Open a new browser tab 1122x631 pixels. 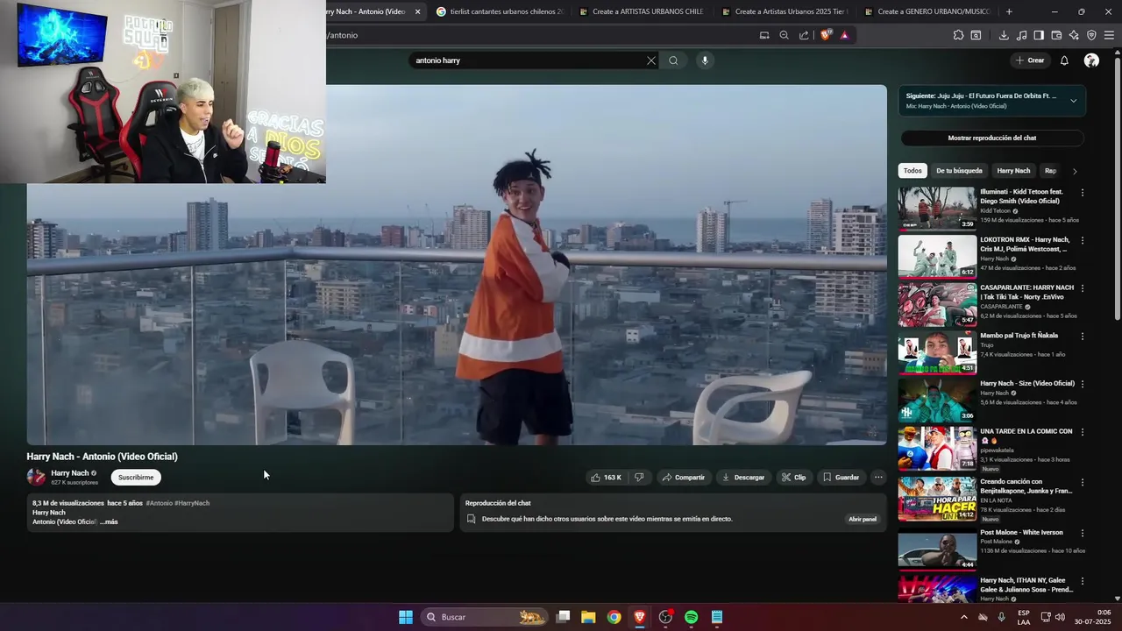tap(1009, 11)
